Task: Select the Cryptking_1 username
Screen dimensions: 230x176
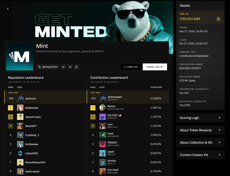Action: click(32, 135)
